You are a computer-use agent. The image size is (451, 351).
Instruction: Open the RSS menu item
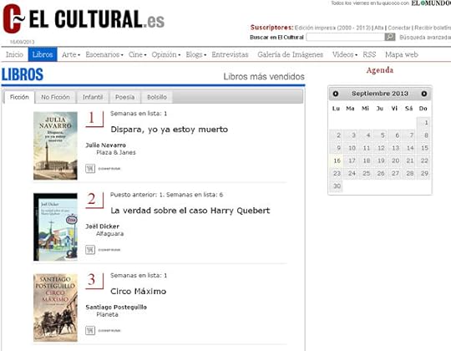click(369, 54)
